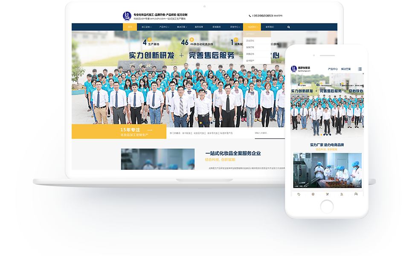Viewport: 418px width, 256px height.
Task: Open the 解决方案 dropdown menu
Action: [182, 27]
